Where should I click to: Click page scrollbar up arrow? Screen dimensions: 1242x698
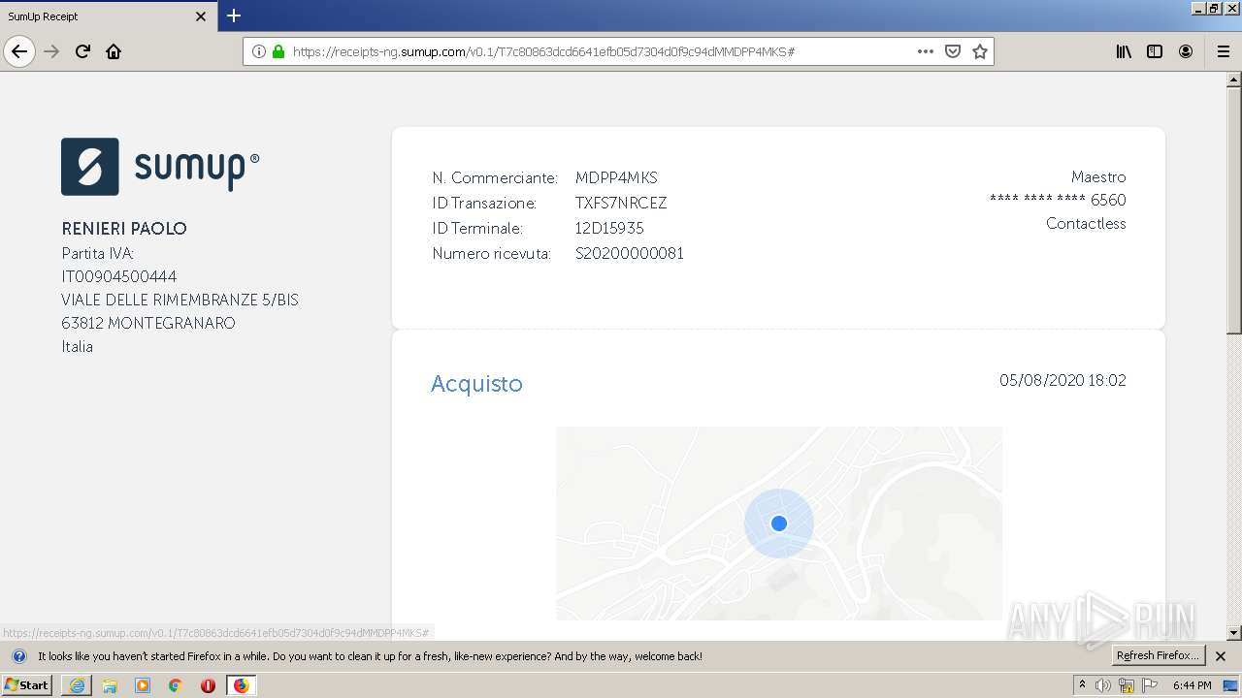click(1233, 79)
